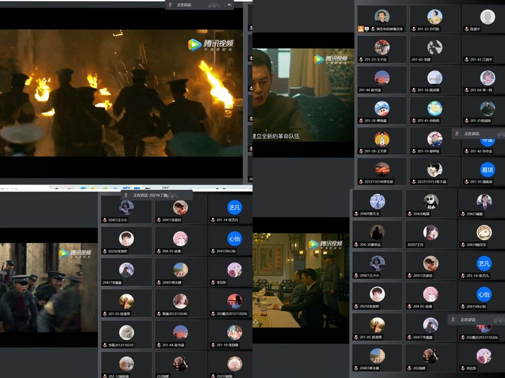
Task: Click the microphone icon beside participant 201-41
Action: point(414,120)
